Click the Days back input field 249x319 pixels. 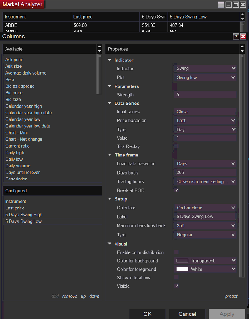click(x=205, y=173)
